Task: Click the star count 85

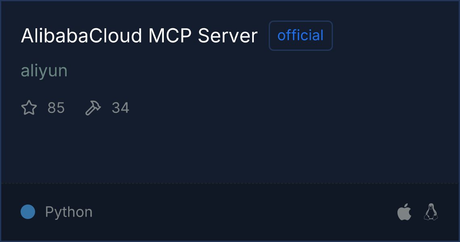Action: [x=56, y=108]
